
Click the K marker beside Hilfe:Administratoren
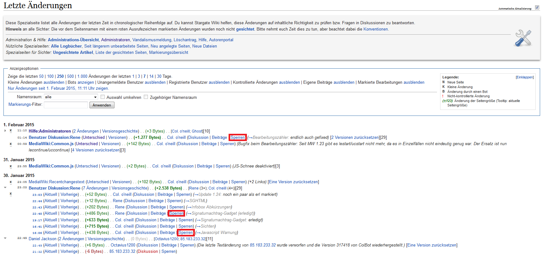tap(11, 131)
